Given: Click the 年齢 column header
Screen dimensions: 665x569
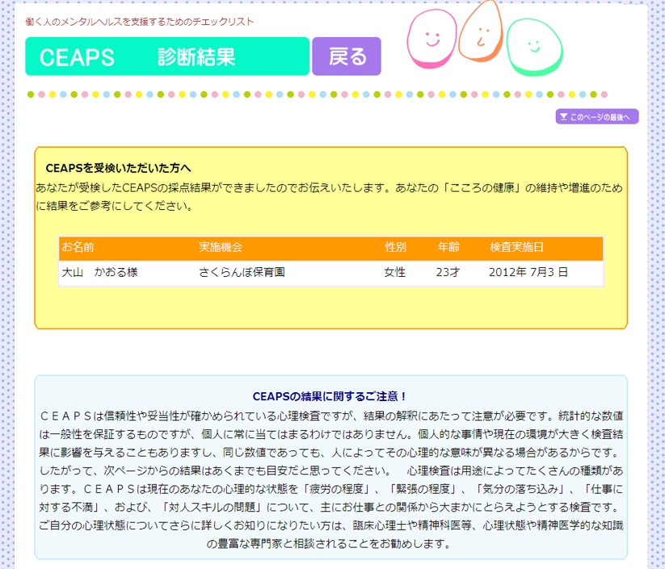Looking at the screenshot, I should pyautogui.click(x=448, y=247).
